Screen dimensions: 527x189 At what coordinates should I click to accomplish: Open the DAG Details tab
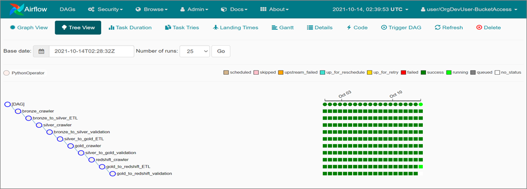[x=320, y=27]
